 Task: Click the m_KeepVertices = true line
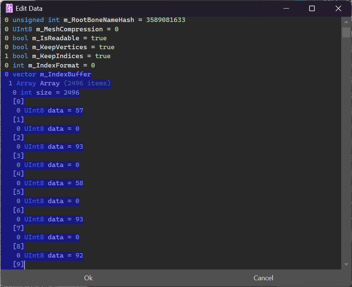click(x=63, y=47)
